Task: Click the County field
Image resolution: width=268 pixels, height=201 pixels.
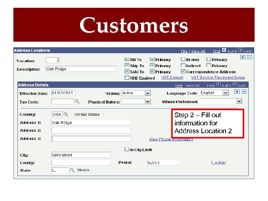Action: coord(81,163)
